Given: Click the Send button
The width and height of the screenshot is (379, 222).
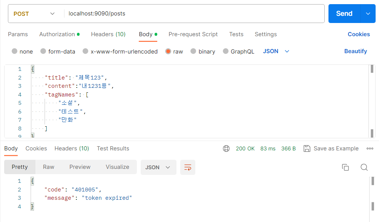Looking at the screenshot, I should [344, 14].
